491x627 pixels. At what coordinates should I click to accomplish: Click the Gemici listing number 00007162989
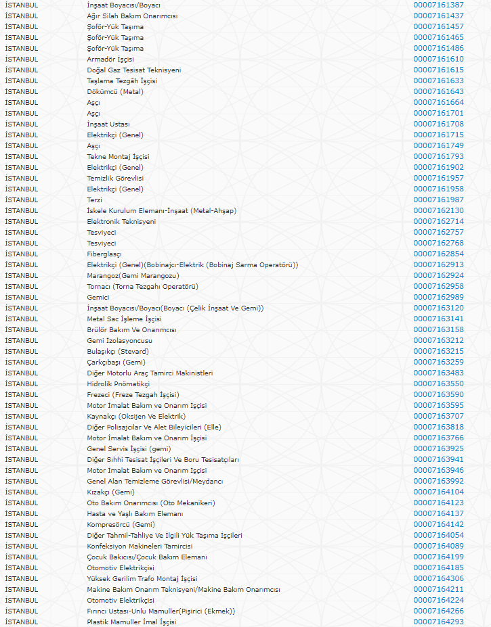pyautogui.click(x=438, y=297)
